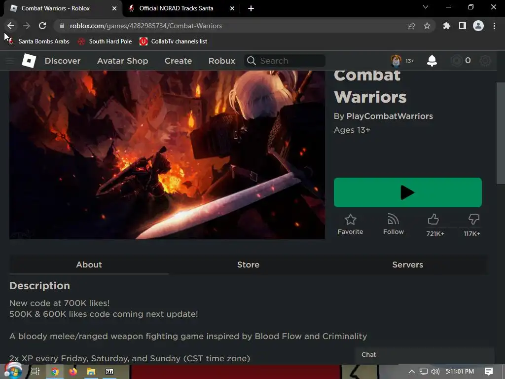
Task: Click the taskbar clock 5:11:01 PM
Action: click(460, 372)
